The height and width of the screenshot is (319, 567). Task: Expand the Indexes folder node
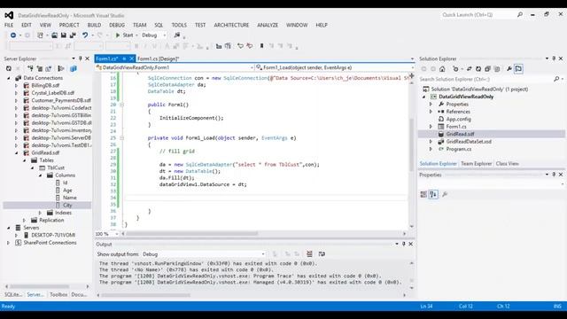coord(40,213)
